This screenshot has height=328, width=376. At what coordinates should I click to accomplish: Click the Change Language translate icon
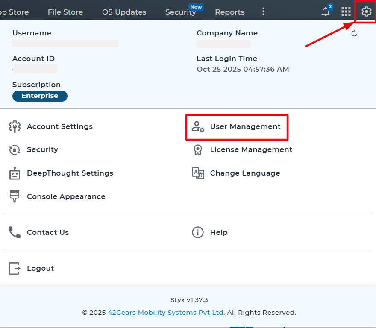(x=198, y=173)
